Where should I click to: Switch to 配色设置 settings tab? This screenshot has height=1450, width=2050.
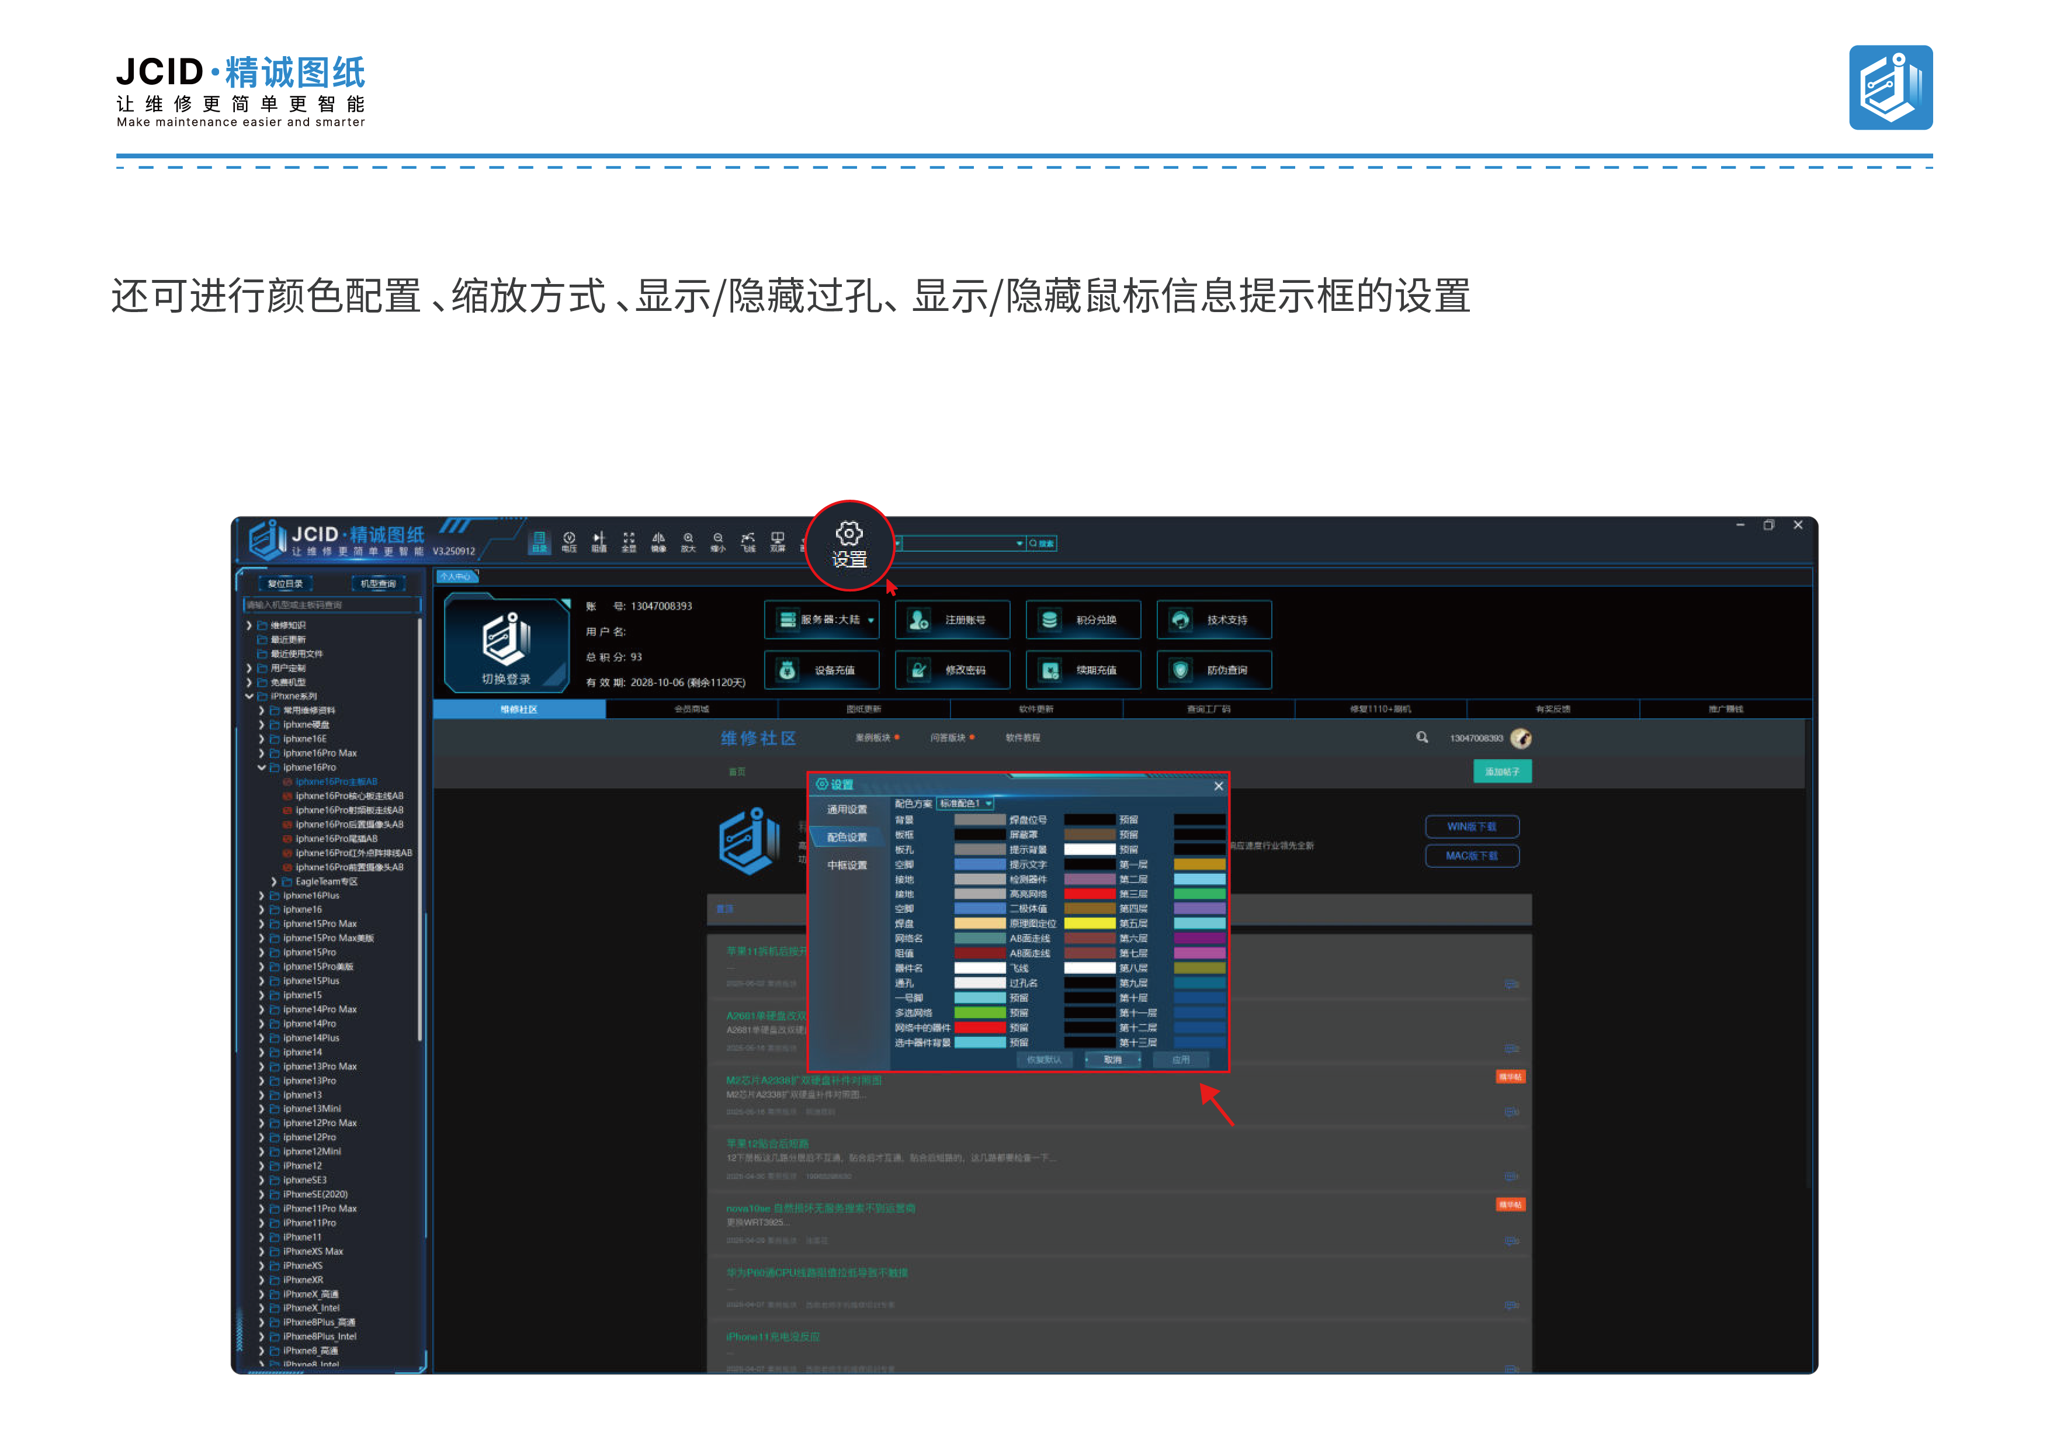[x=847, y=837]
